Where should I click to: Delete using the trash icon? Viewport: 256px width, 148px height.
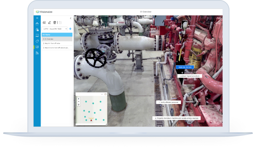pos(54,23)
